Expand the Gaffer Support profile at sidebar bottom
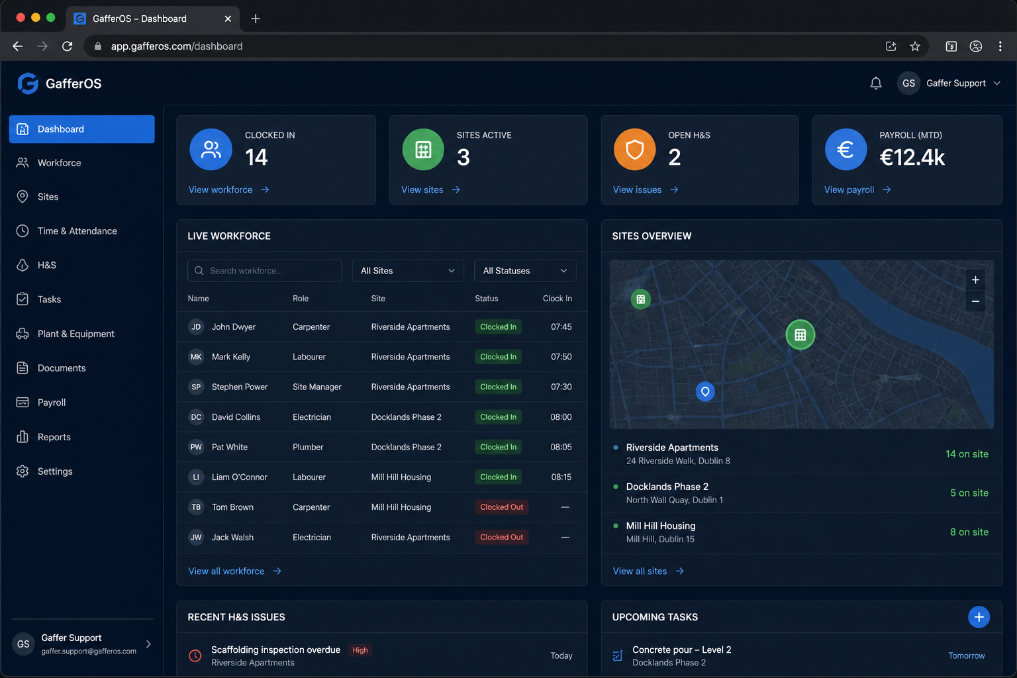Screen dimensions: 1017x678 click(x=82, y=644)
